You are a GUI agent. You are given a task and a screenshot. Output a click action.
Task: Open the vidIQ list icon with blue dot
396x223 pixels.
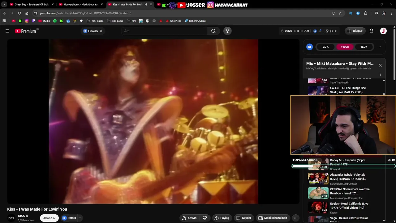click(320, 31)
